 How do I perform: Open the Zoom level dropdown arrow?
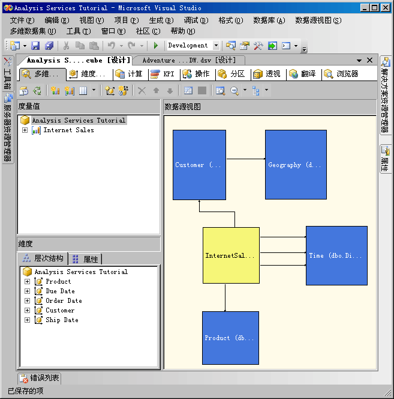point(245,90)
